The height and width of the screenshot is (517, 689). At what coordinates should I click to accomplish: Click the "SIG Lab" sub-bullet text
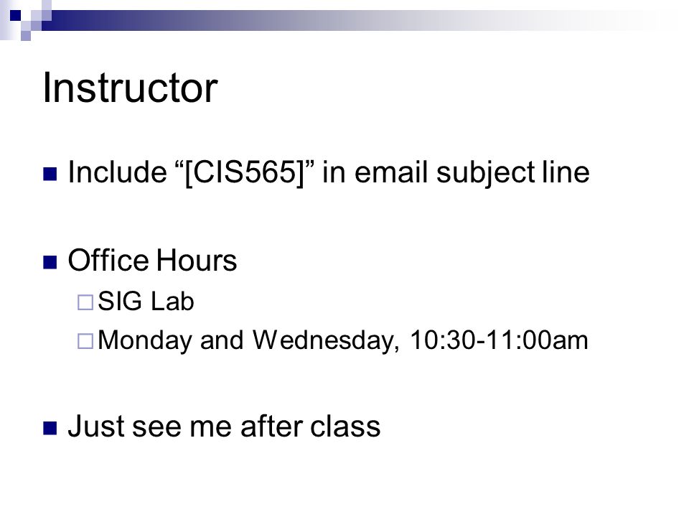click(x=146, y=302)
